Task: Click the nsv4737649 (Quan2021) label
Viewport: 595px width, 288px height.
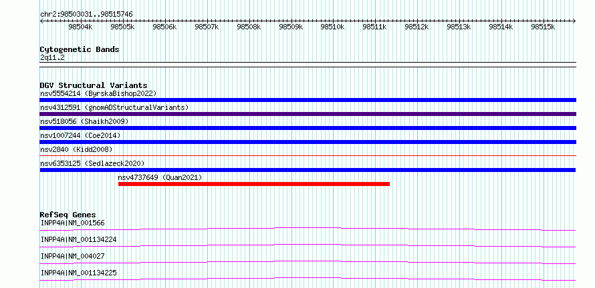Action: [160, 177]
